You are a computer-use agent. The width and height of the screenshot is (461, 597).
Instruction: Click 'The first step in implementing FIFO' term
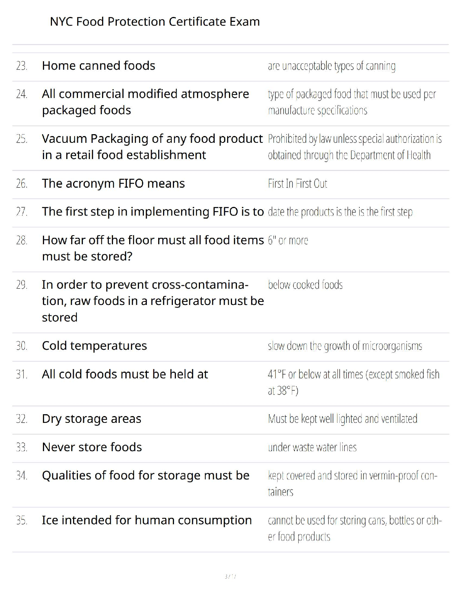153,212
